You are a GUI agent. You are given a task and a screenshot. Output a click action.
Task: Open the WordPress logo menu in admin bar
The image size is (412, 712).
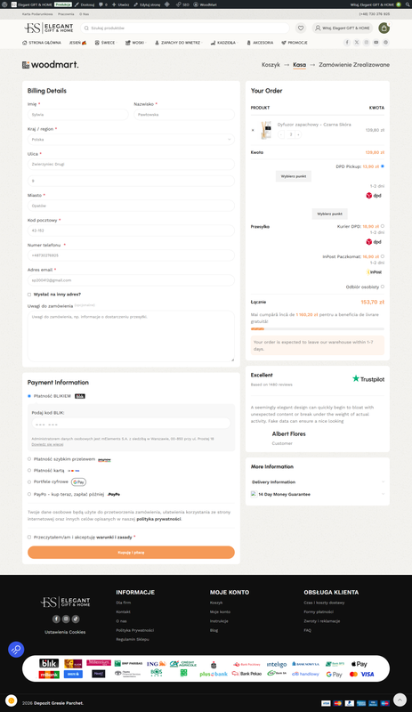pyautogui.click(x=4, y=4)
